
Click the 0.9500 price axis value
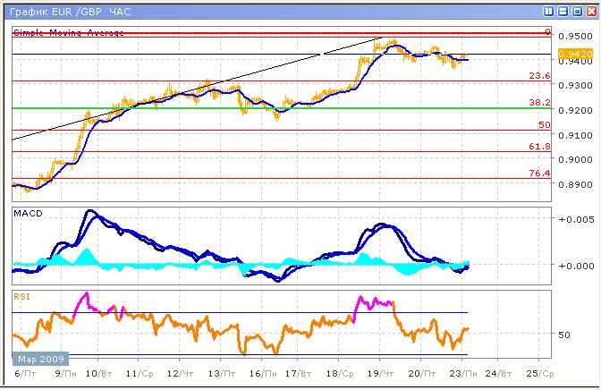[x=574, y=37]
